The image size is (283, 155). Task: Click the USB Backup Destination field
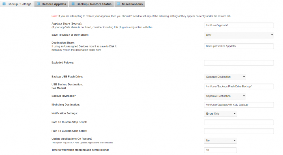(x=239, y=87)
